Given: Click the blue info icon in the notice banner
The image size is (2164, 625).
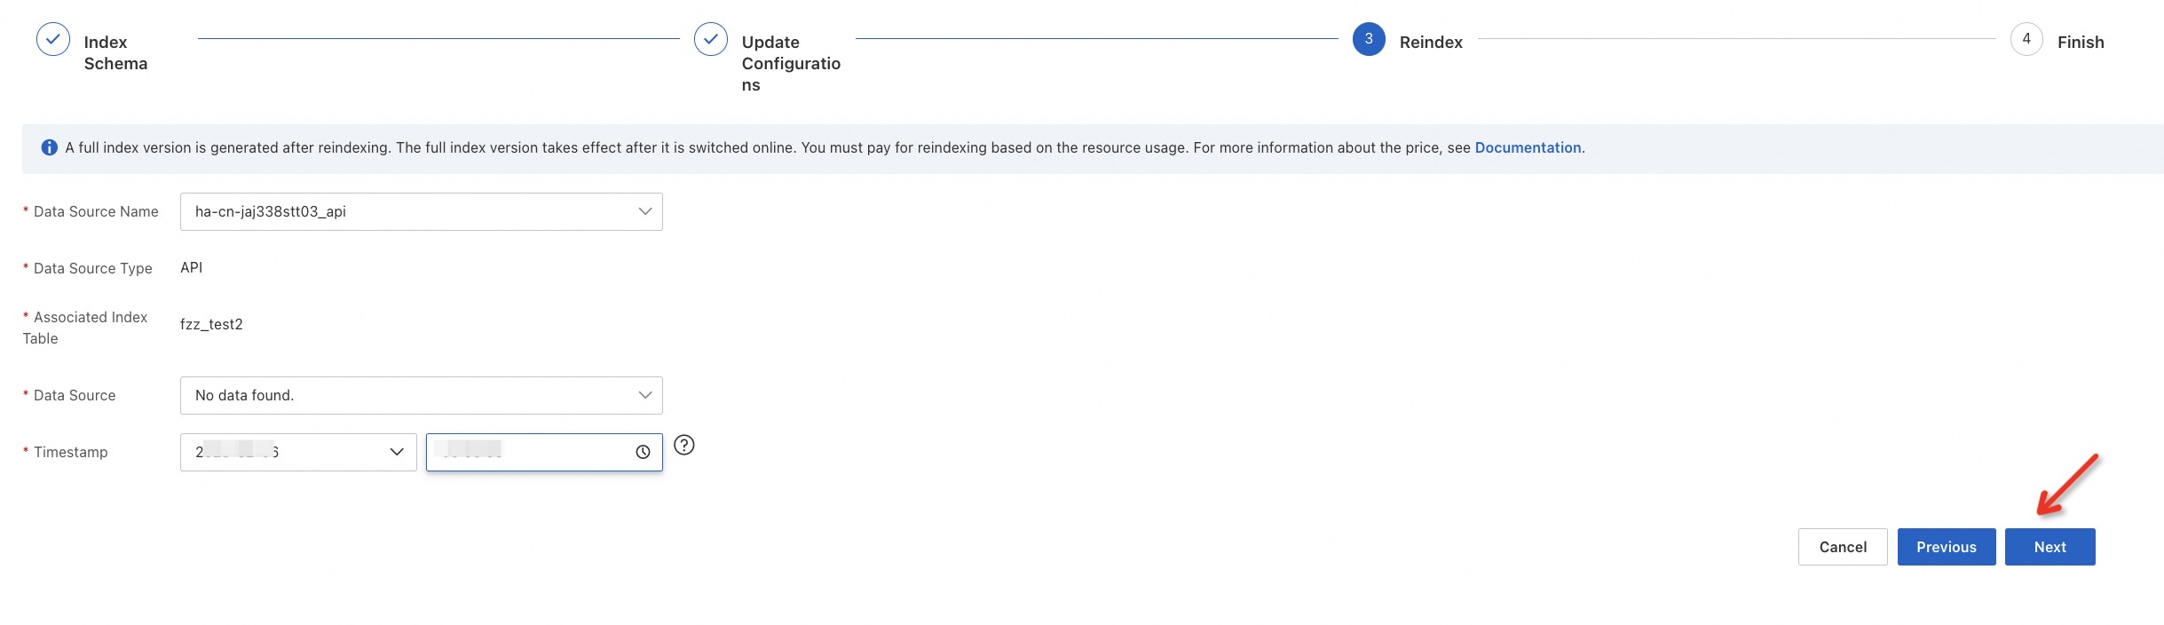Looking at the screenshot, I should tap(50, 147).
